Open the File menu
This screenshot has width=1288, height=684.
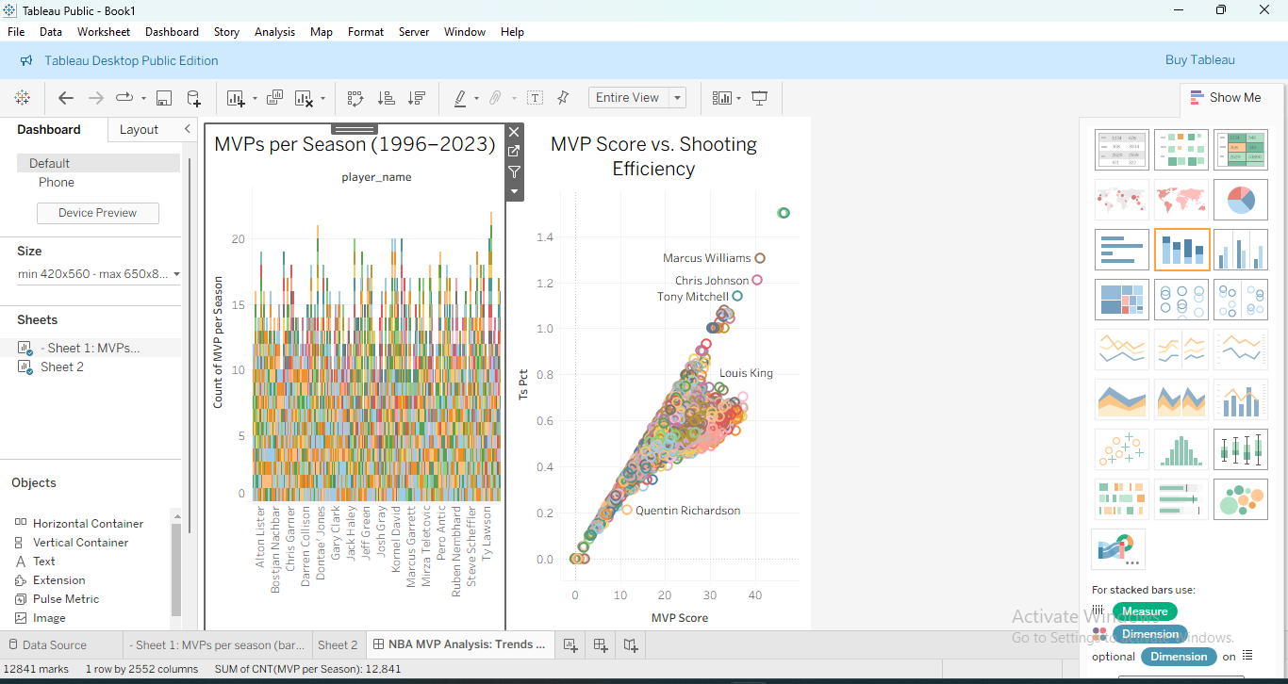[16, 32]
